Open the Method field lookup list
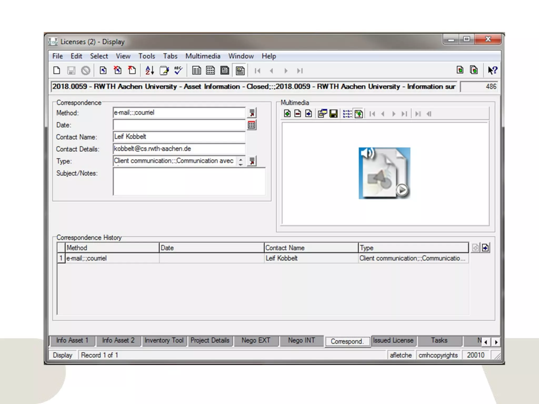Image resolution: width=539 pixels, height=404 pixels. [x=252, y=113]
